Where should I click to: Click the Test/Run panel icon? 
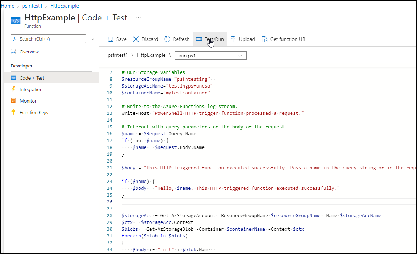[x=199, y=39]
